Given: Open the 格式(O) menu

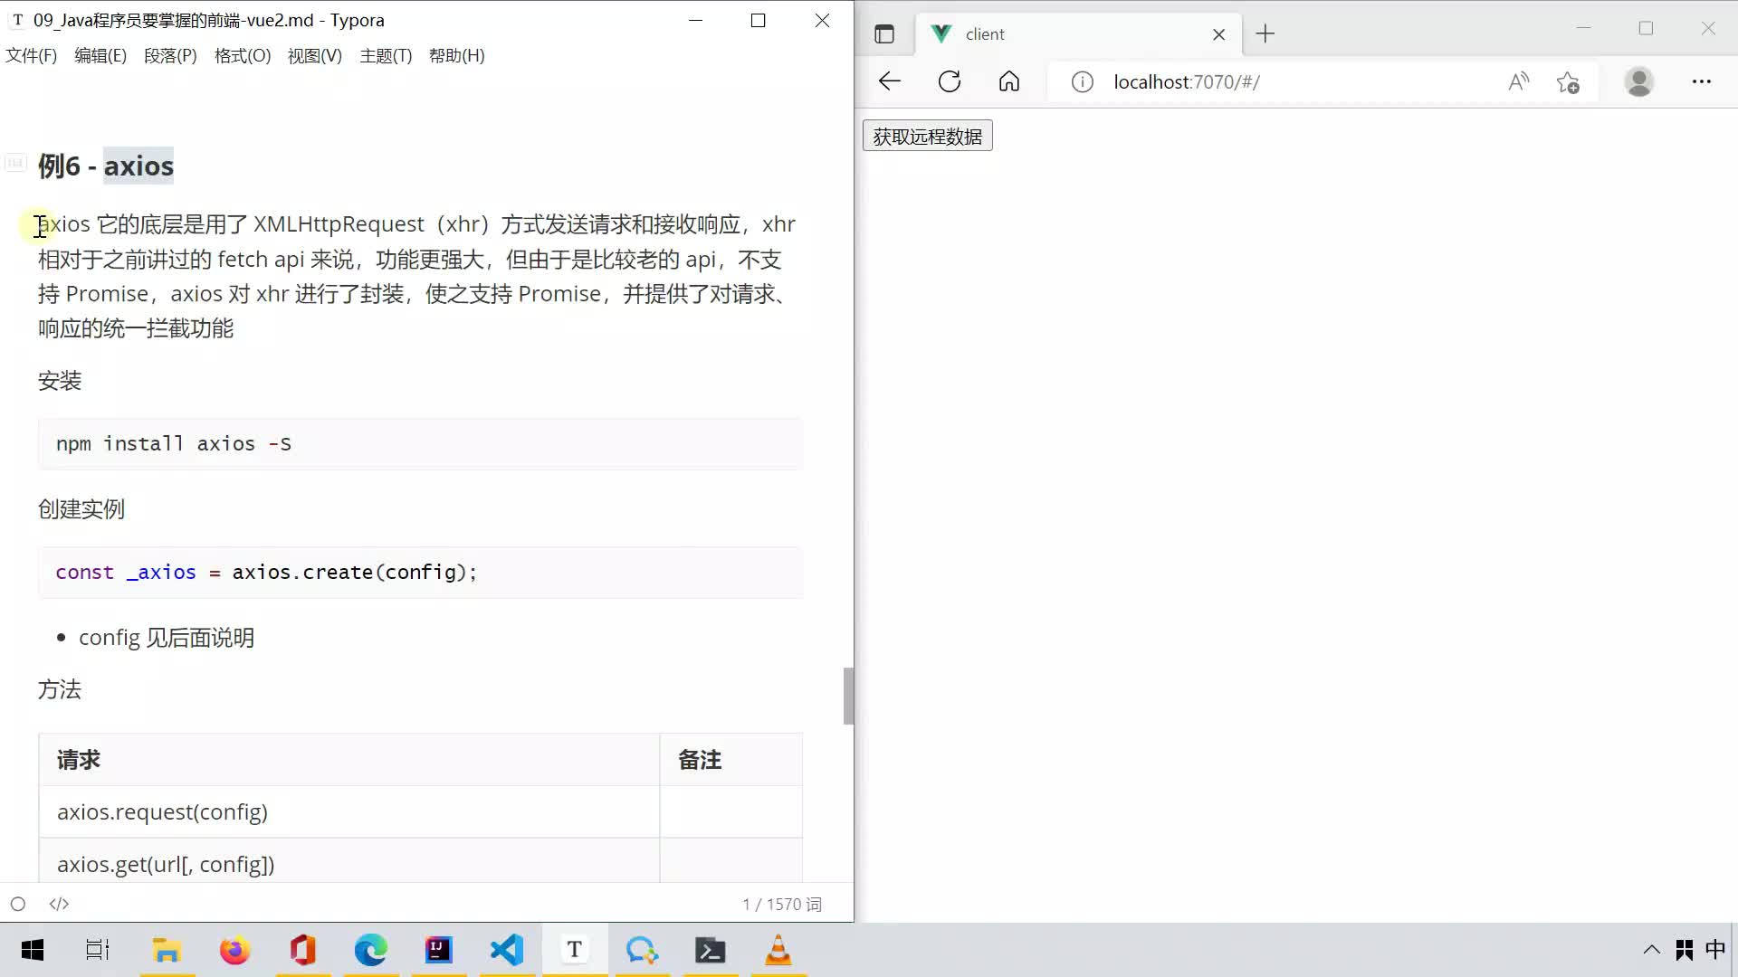Looking at the screenshot, I should coord(243,56).
